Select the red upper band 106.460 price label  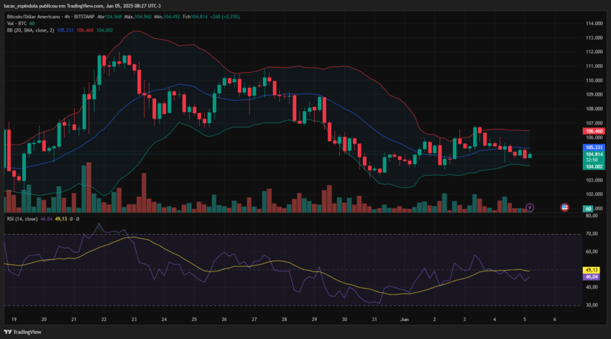(x=594, y=131)
